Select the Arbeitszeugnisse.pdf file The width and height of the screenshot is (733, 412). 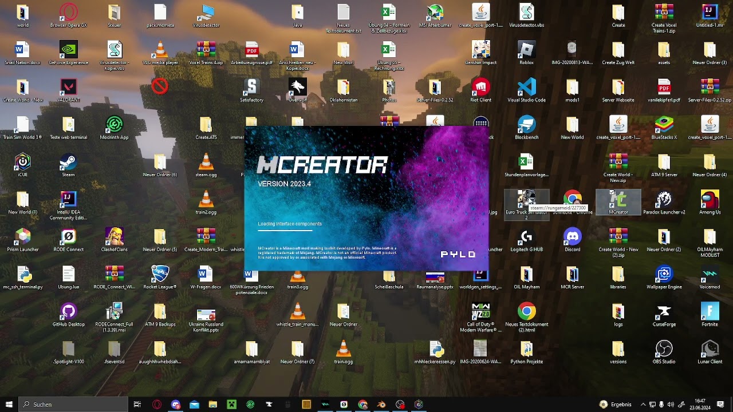coord(251,53)
